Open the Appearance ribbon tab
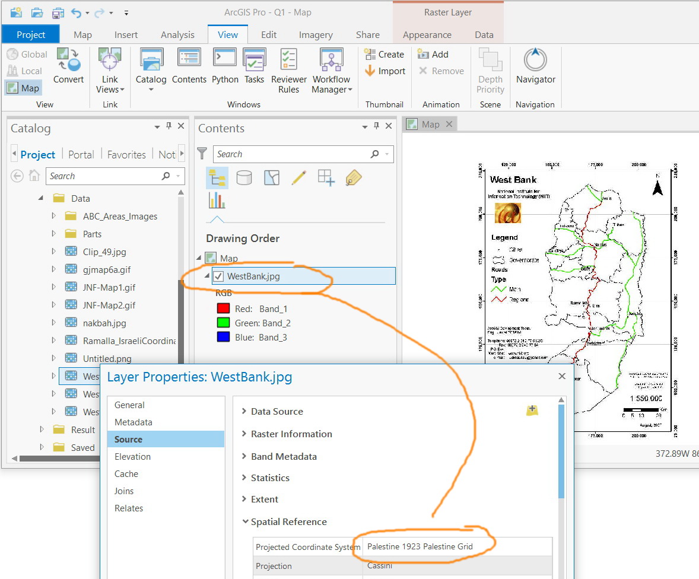This screenshot has width=699, height=579. pos(427,35)
